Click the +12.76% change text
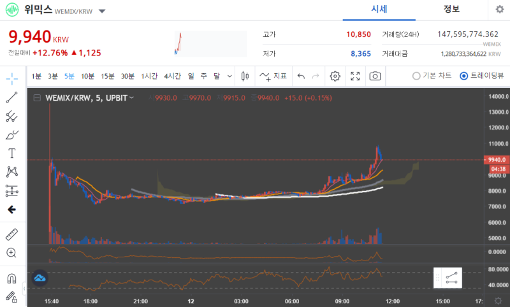The width and height of the screenshot is (510, 307). click(50, 53)
